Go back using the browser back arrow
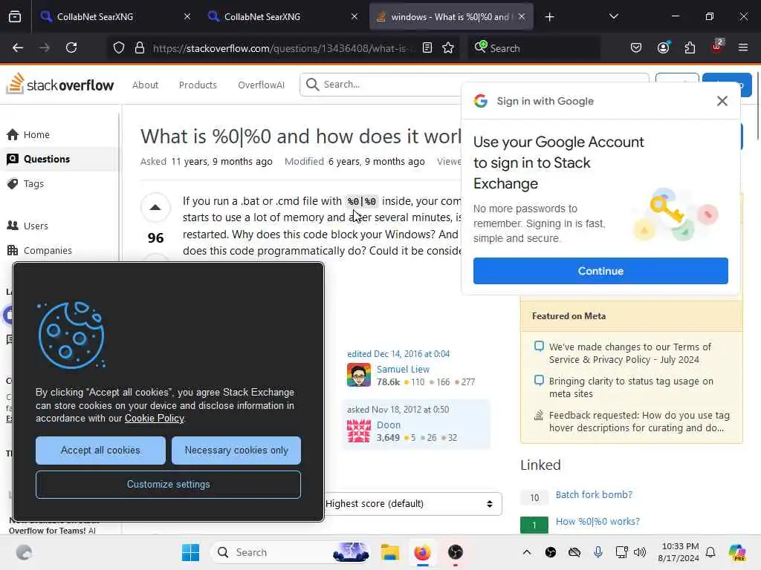761x570 pixels. click(x=18, y=47)
